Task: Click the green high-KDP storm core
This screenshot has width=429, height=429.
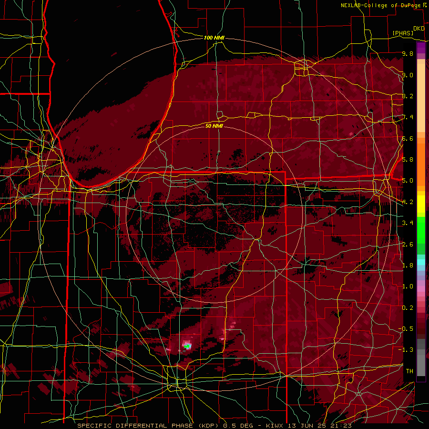Action: coord(187,347)
